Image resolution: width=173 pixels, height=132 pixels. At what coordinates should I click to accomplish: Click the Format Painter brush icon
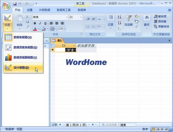click(x=27, y=27)
